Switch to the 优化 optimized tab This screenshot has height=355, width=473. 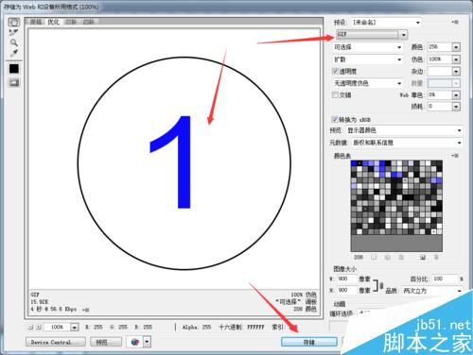coord(53,22)
